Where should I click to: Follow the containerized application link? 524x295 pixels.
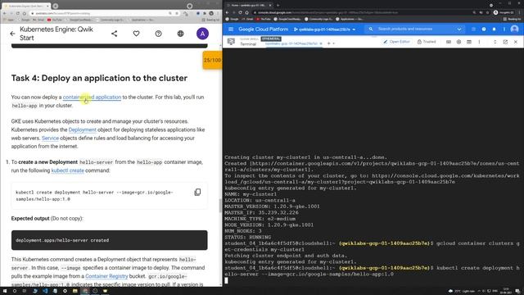coord(92,97)
